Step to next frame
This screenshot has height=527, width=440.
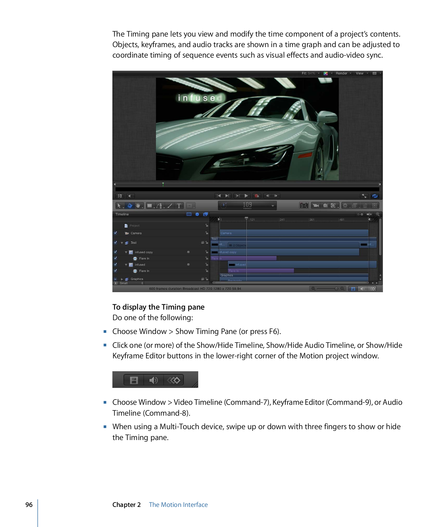(276, 196)
